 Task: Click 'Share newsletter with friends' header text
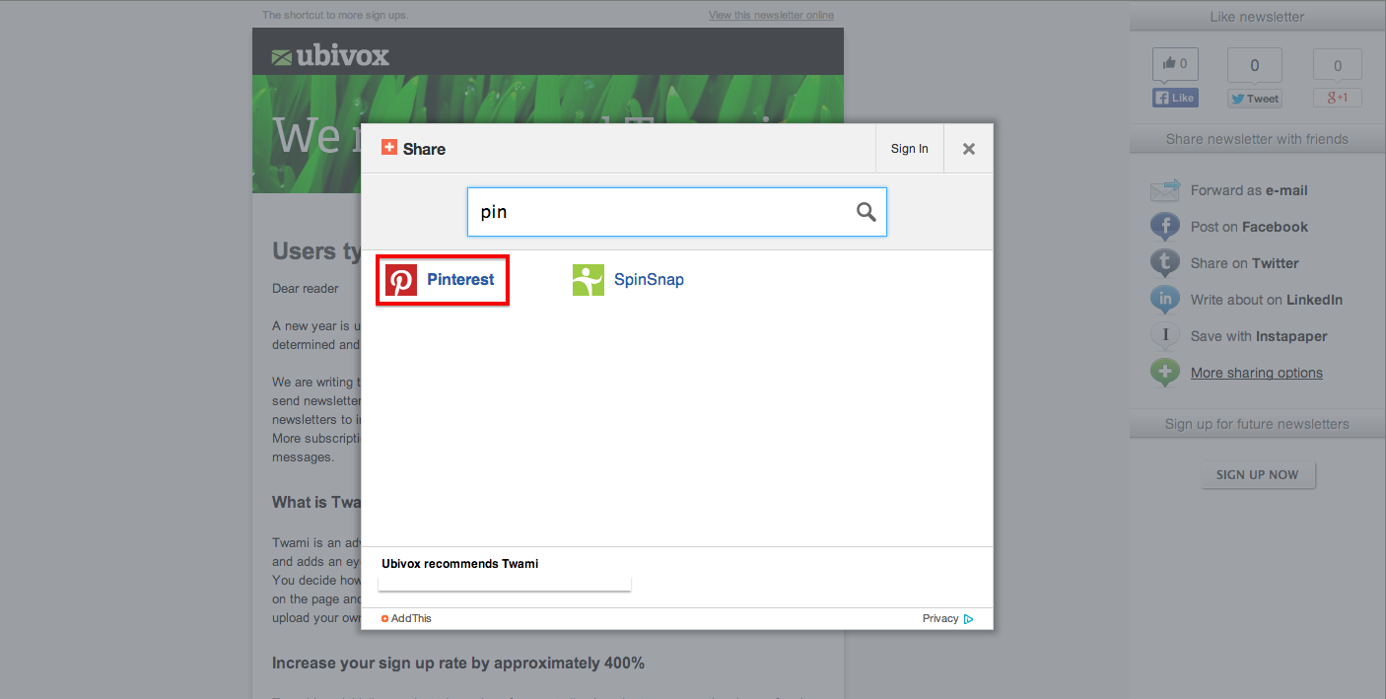coord(1257,139)
